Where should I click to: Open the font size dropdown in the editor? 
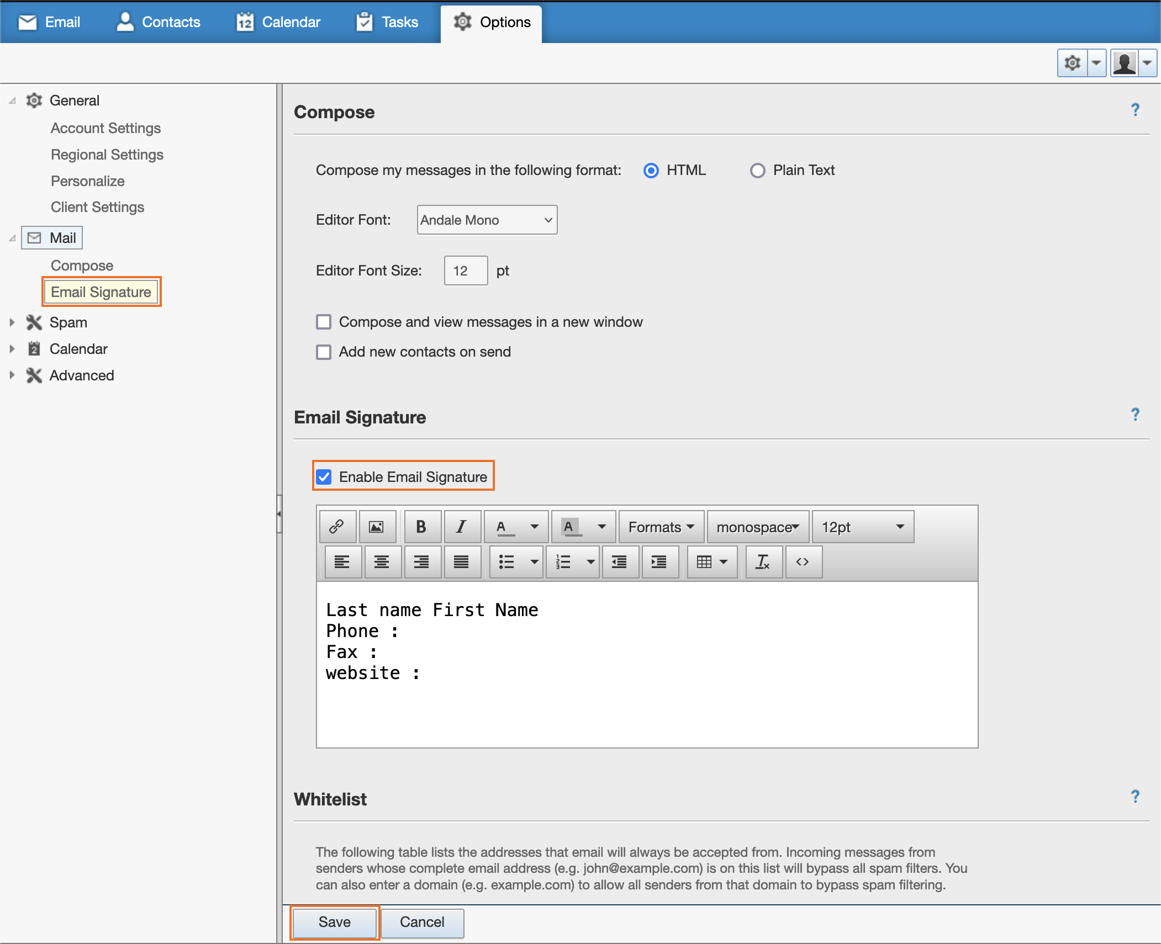tap(862, 526)
